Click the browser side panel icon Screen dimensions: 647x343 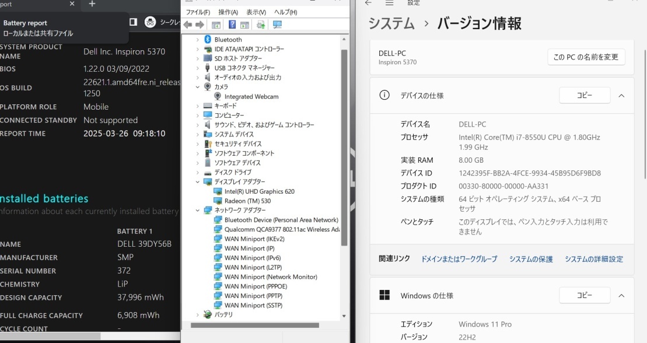tap(133, 22)
